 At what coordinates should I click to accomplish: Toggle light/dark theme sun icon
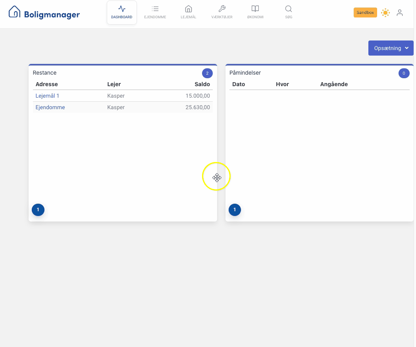click(x=385, y=12)
